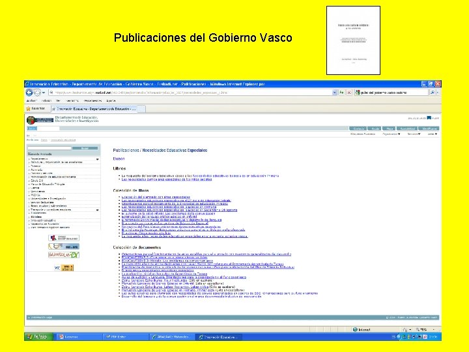Open the Herramientas menu
The height and width of the screenshot is (352, 469).
click(92, 101)
